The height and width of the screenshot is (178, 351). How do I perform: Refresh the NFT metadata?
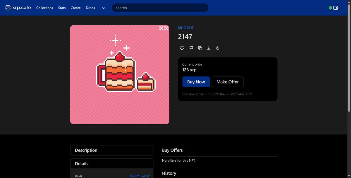click(218, 48)
